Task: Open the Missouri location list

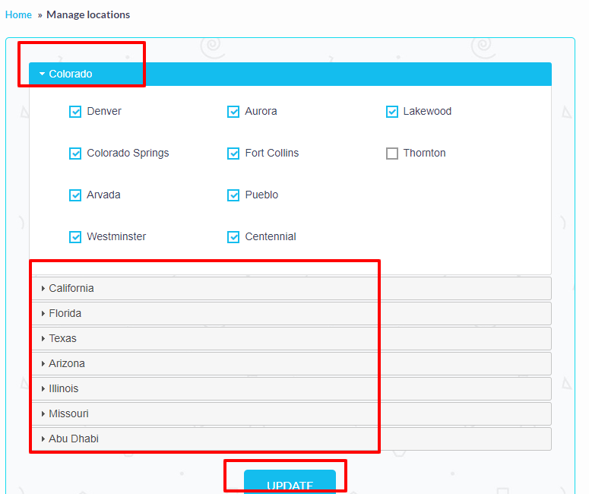Action: pos(68,413)
